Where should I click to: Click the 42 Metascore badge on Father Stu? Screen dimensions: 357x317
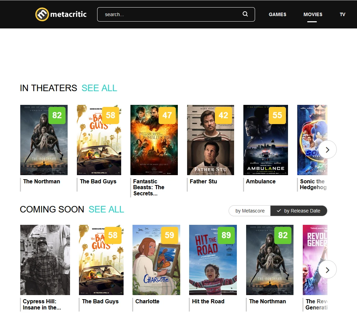tap(223, 115)
